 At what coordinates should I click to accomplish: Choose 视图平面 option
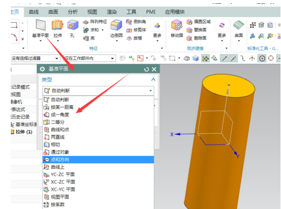(x=98, y=197)
